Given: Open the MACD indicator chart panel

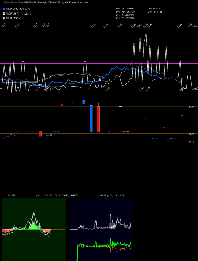Looking at the screenshot, I should (34, 229).
